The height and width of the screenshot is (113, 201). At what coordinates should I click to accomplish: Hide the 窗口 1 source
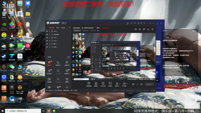click(x=47, y=44)
